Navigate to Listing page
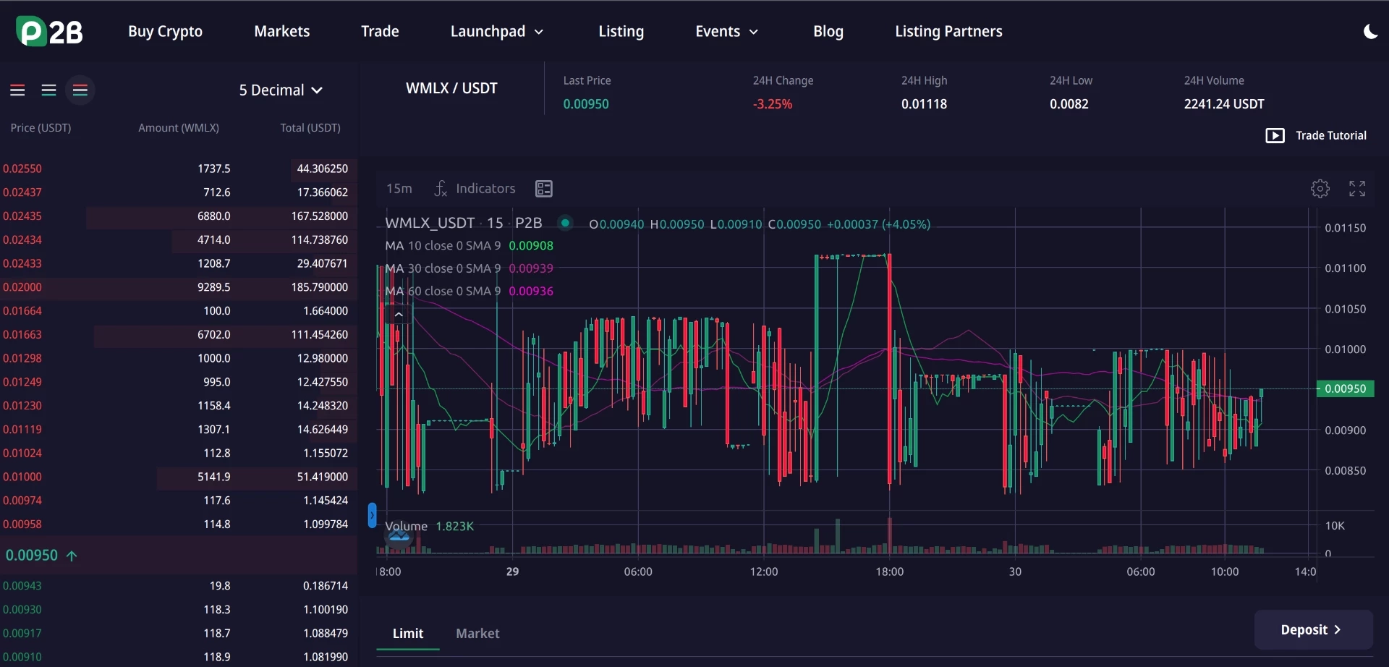 tap(621, 31)
